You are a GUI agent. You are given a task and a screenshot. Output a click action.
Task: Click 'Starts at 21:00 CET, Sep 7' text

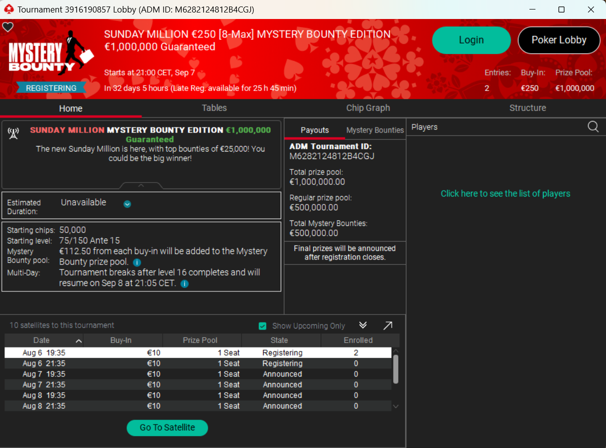[150, 73]
